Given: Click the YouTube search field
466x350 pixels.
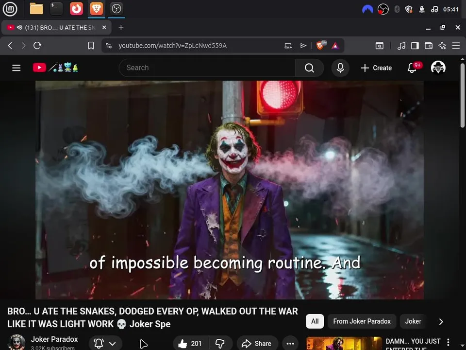Looking at the screenshot, I should point(207,68).
